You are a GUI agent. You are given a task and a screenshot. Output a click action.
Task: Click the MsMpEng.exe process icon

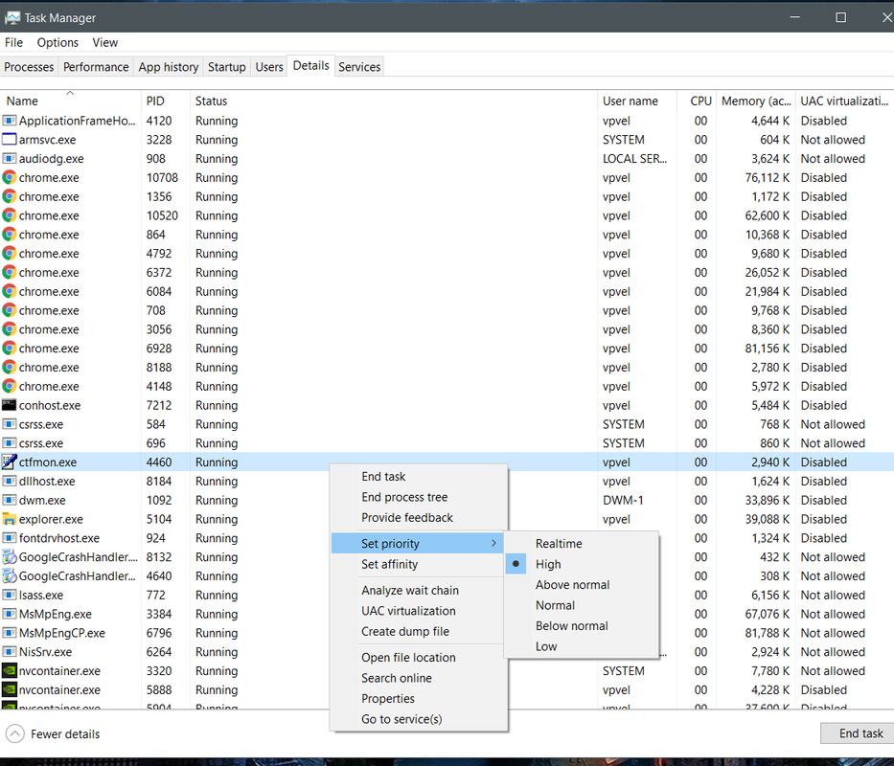tap(10, 614)
